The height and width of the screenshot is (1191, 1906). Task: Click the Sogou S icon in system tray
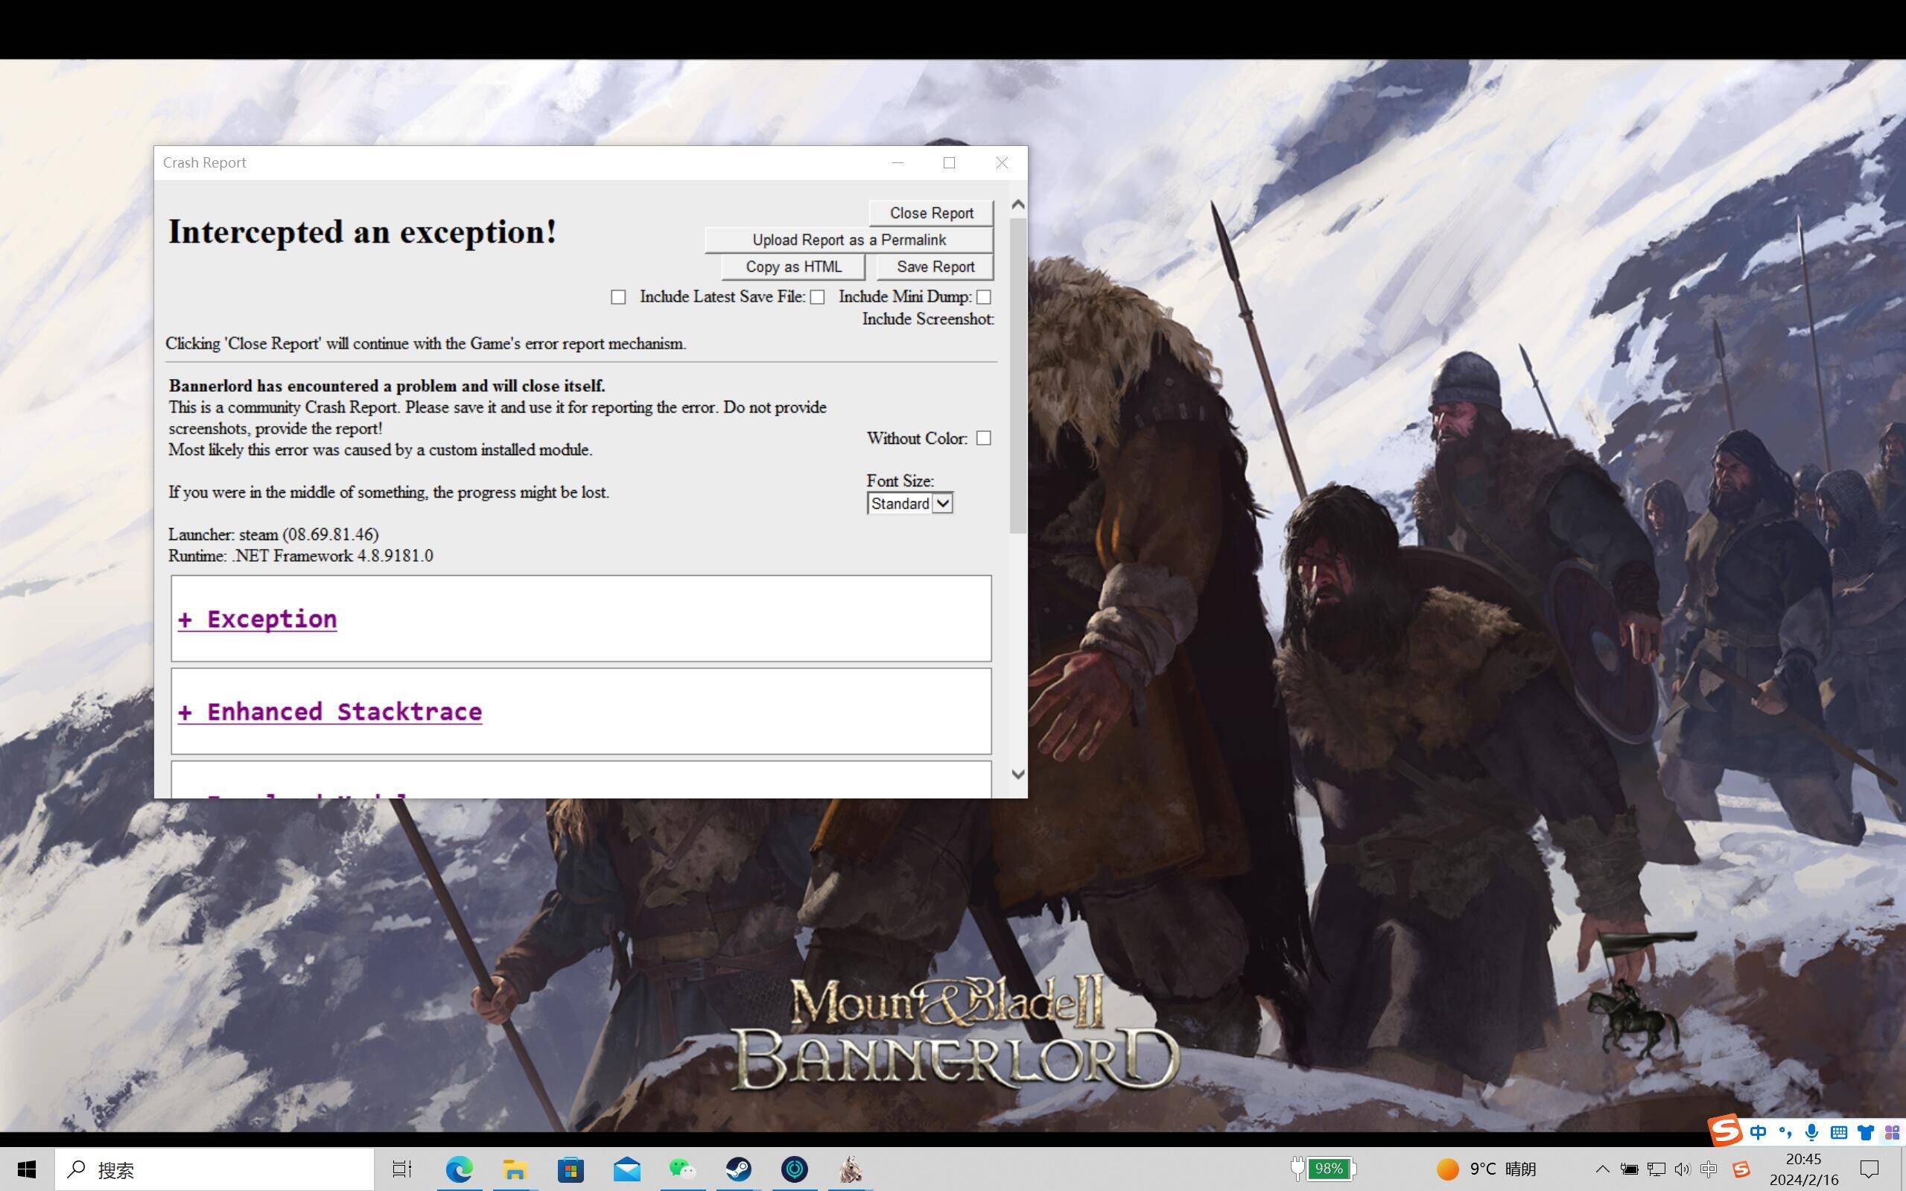point(1741,1169)
